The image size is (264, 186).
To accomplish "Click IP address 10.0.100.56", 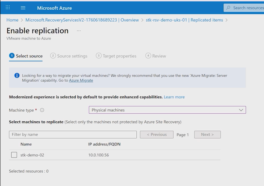I will tap(99, 155).
